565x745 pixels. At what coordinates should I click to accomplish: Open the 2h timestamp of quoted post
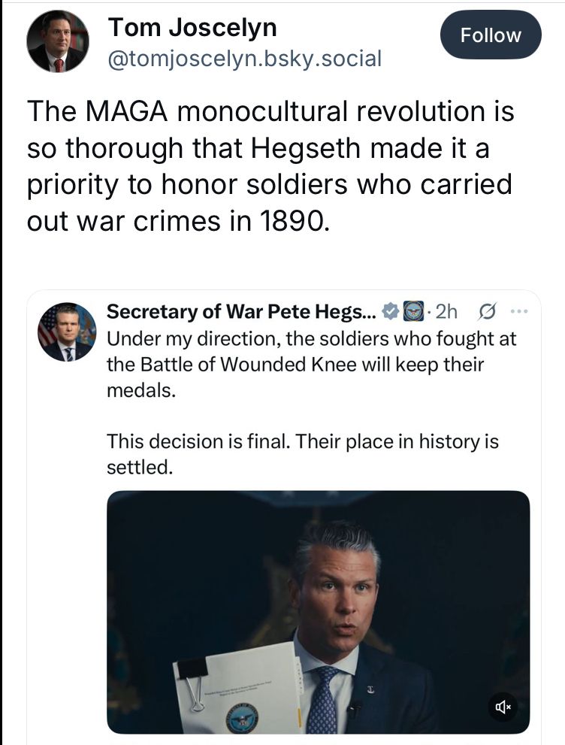pyautogui.click(x=446, y=312)
